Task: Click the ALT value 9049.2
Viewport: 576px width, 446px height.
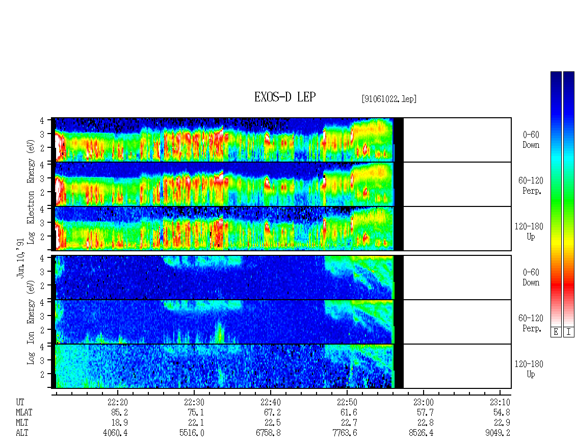Action: 498,433
